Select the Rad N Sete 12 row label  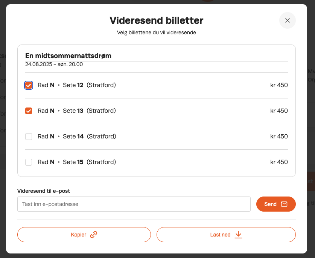[77, 85]
